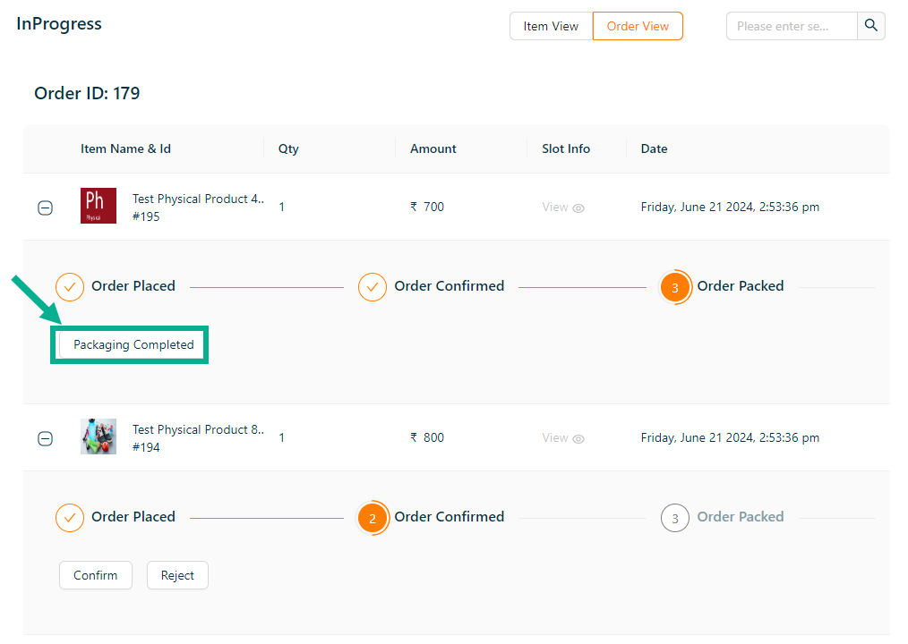Click the Date column header
This screenshot has height=644, width=908.
[654, 148]
